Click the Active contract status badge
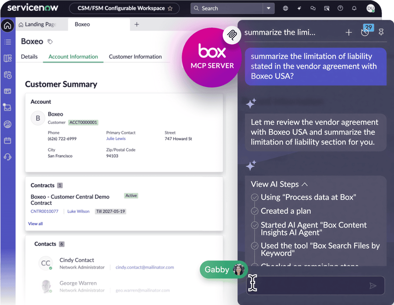394x305 pixels. pyautogui.click(x=131, y=196)
